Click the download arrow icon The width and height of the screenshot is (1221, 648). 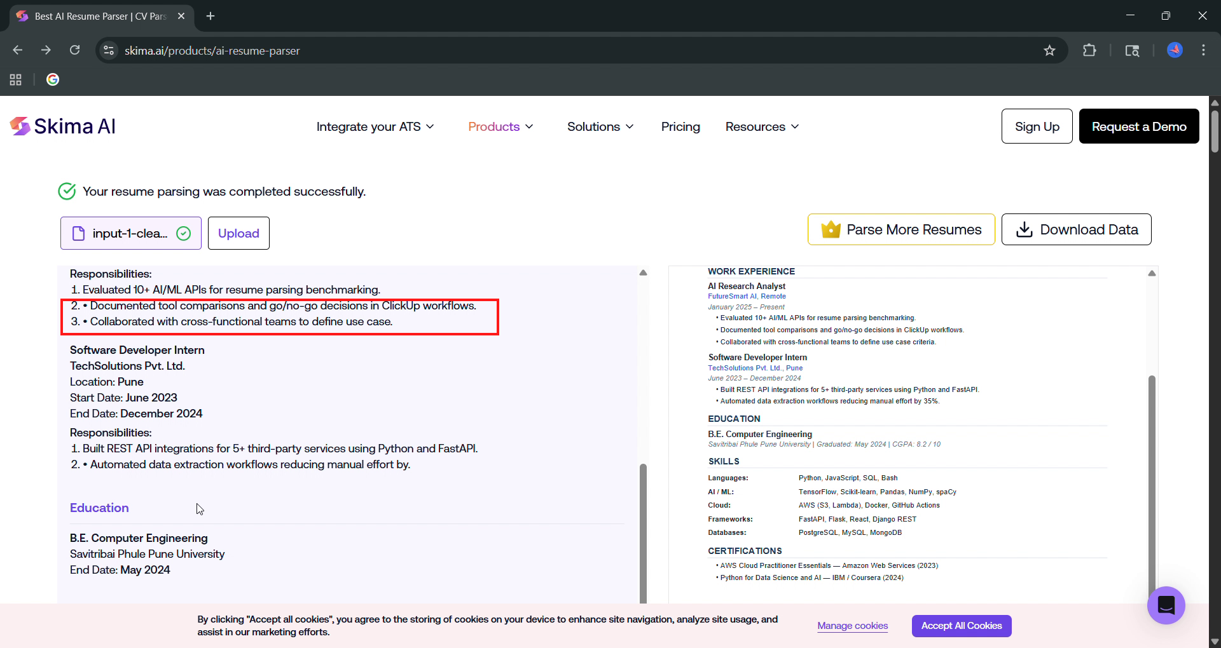pos(1024,229)
